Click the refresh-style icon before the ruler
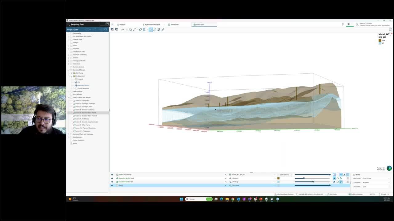Image resolution: width=394 pixels, height=221 pixels. coord(159,29)
